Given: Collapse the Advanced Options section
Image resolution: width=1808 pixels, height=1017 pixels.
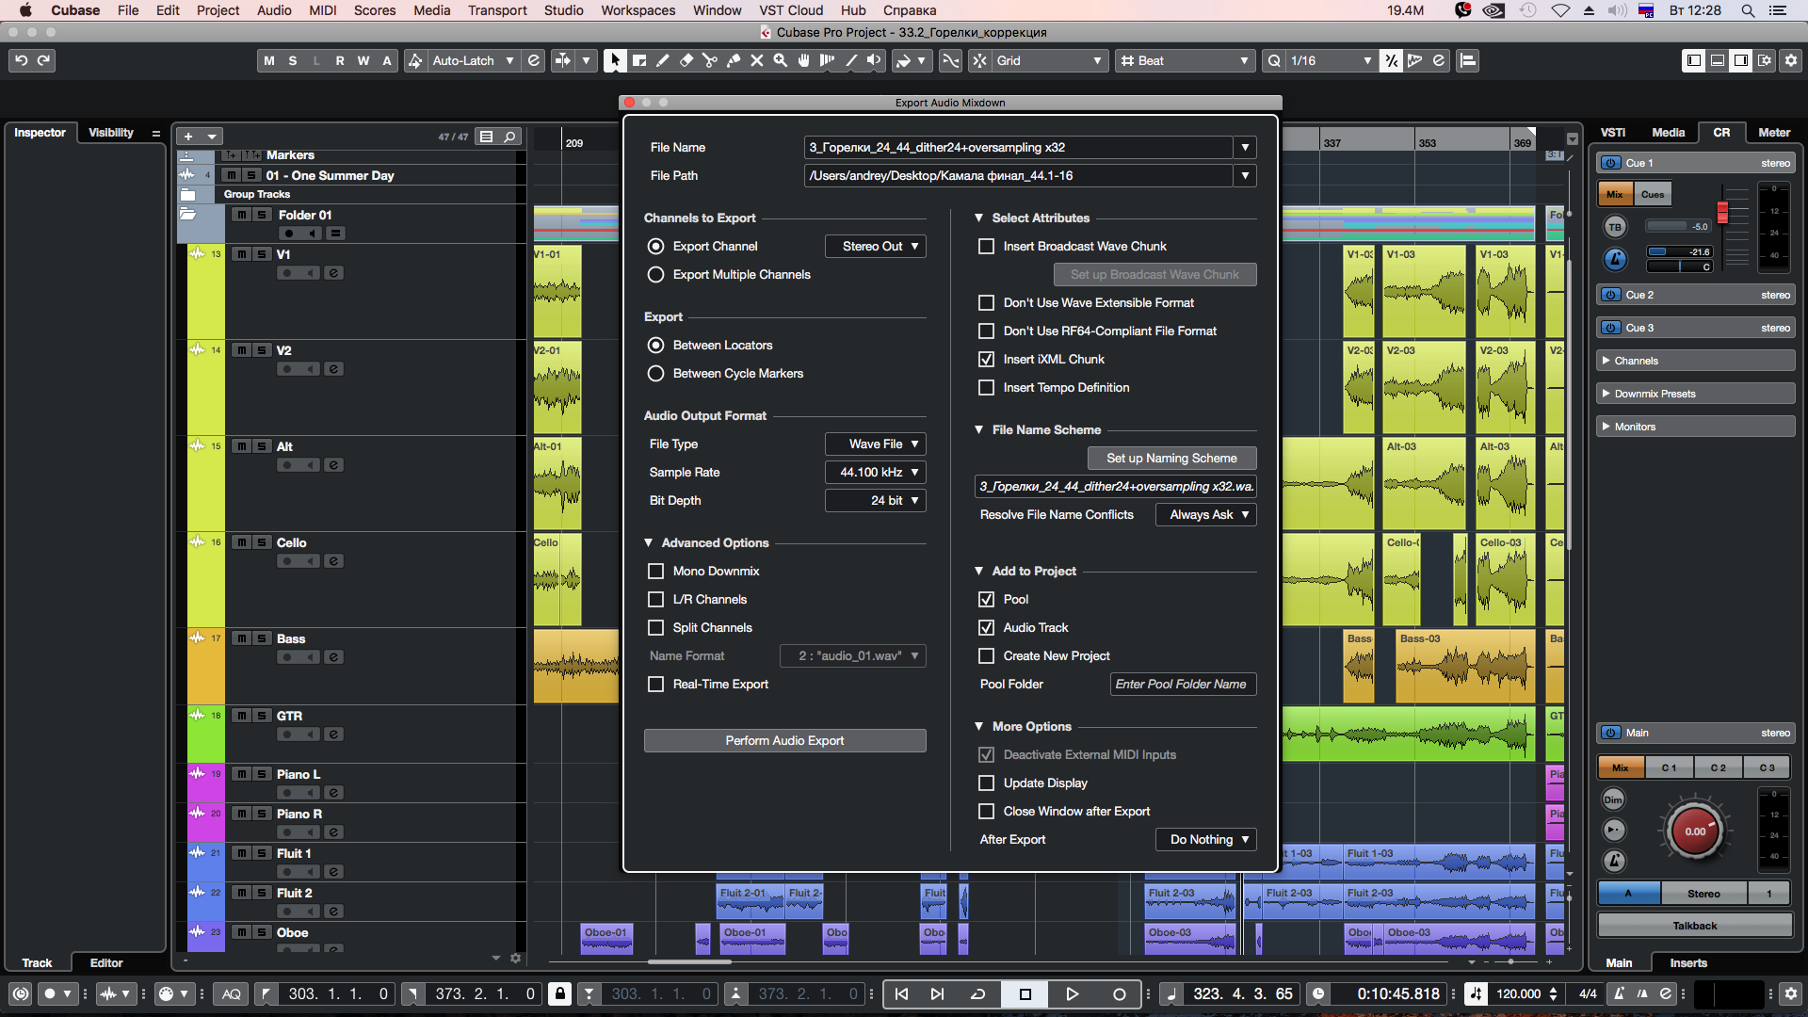Looking at the screenshot, I should coord(649,542).
